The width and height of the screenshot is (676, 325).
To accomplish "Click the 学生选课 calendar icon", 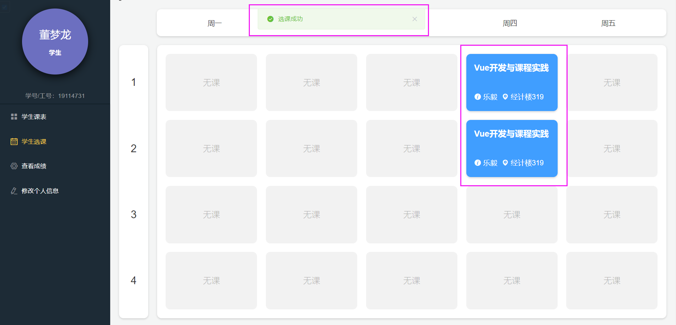I will pos(14,142).
